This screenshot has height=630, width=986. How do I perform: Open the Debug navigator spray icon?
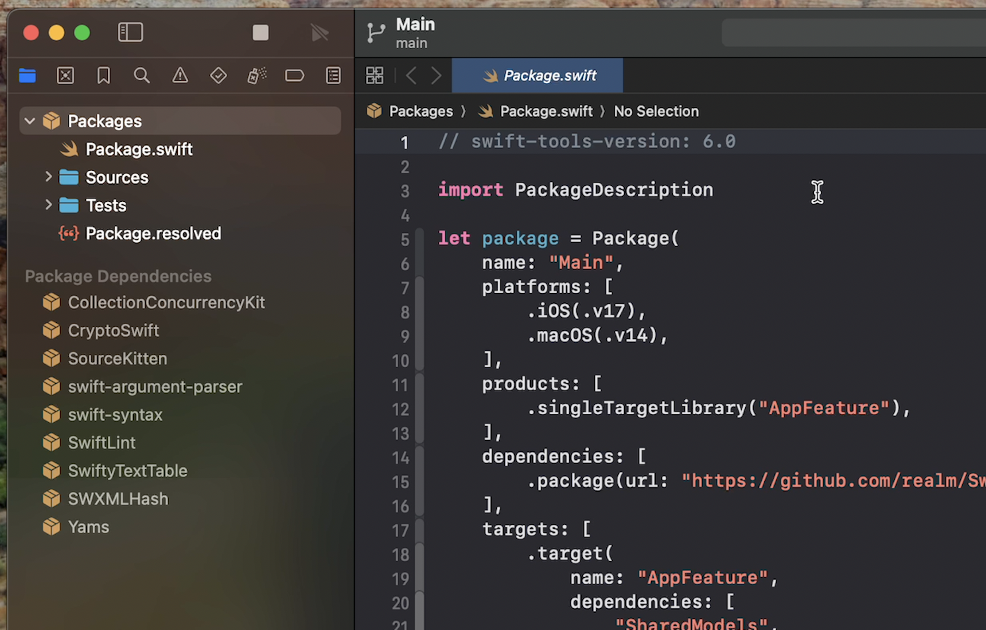point(257,76)
